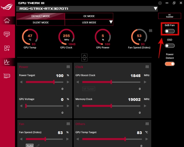Image resolution: width=184 pixels, height=147 pixels.
Task: Open the VF Tuner
Action: (89, 89)
